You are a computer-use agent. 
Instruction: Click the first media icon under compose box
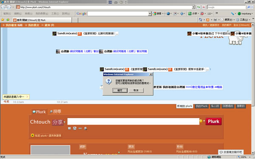tap(69, 128)
